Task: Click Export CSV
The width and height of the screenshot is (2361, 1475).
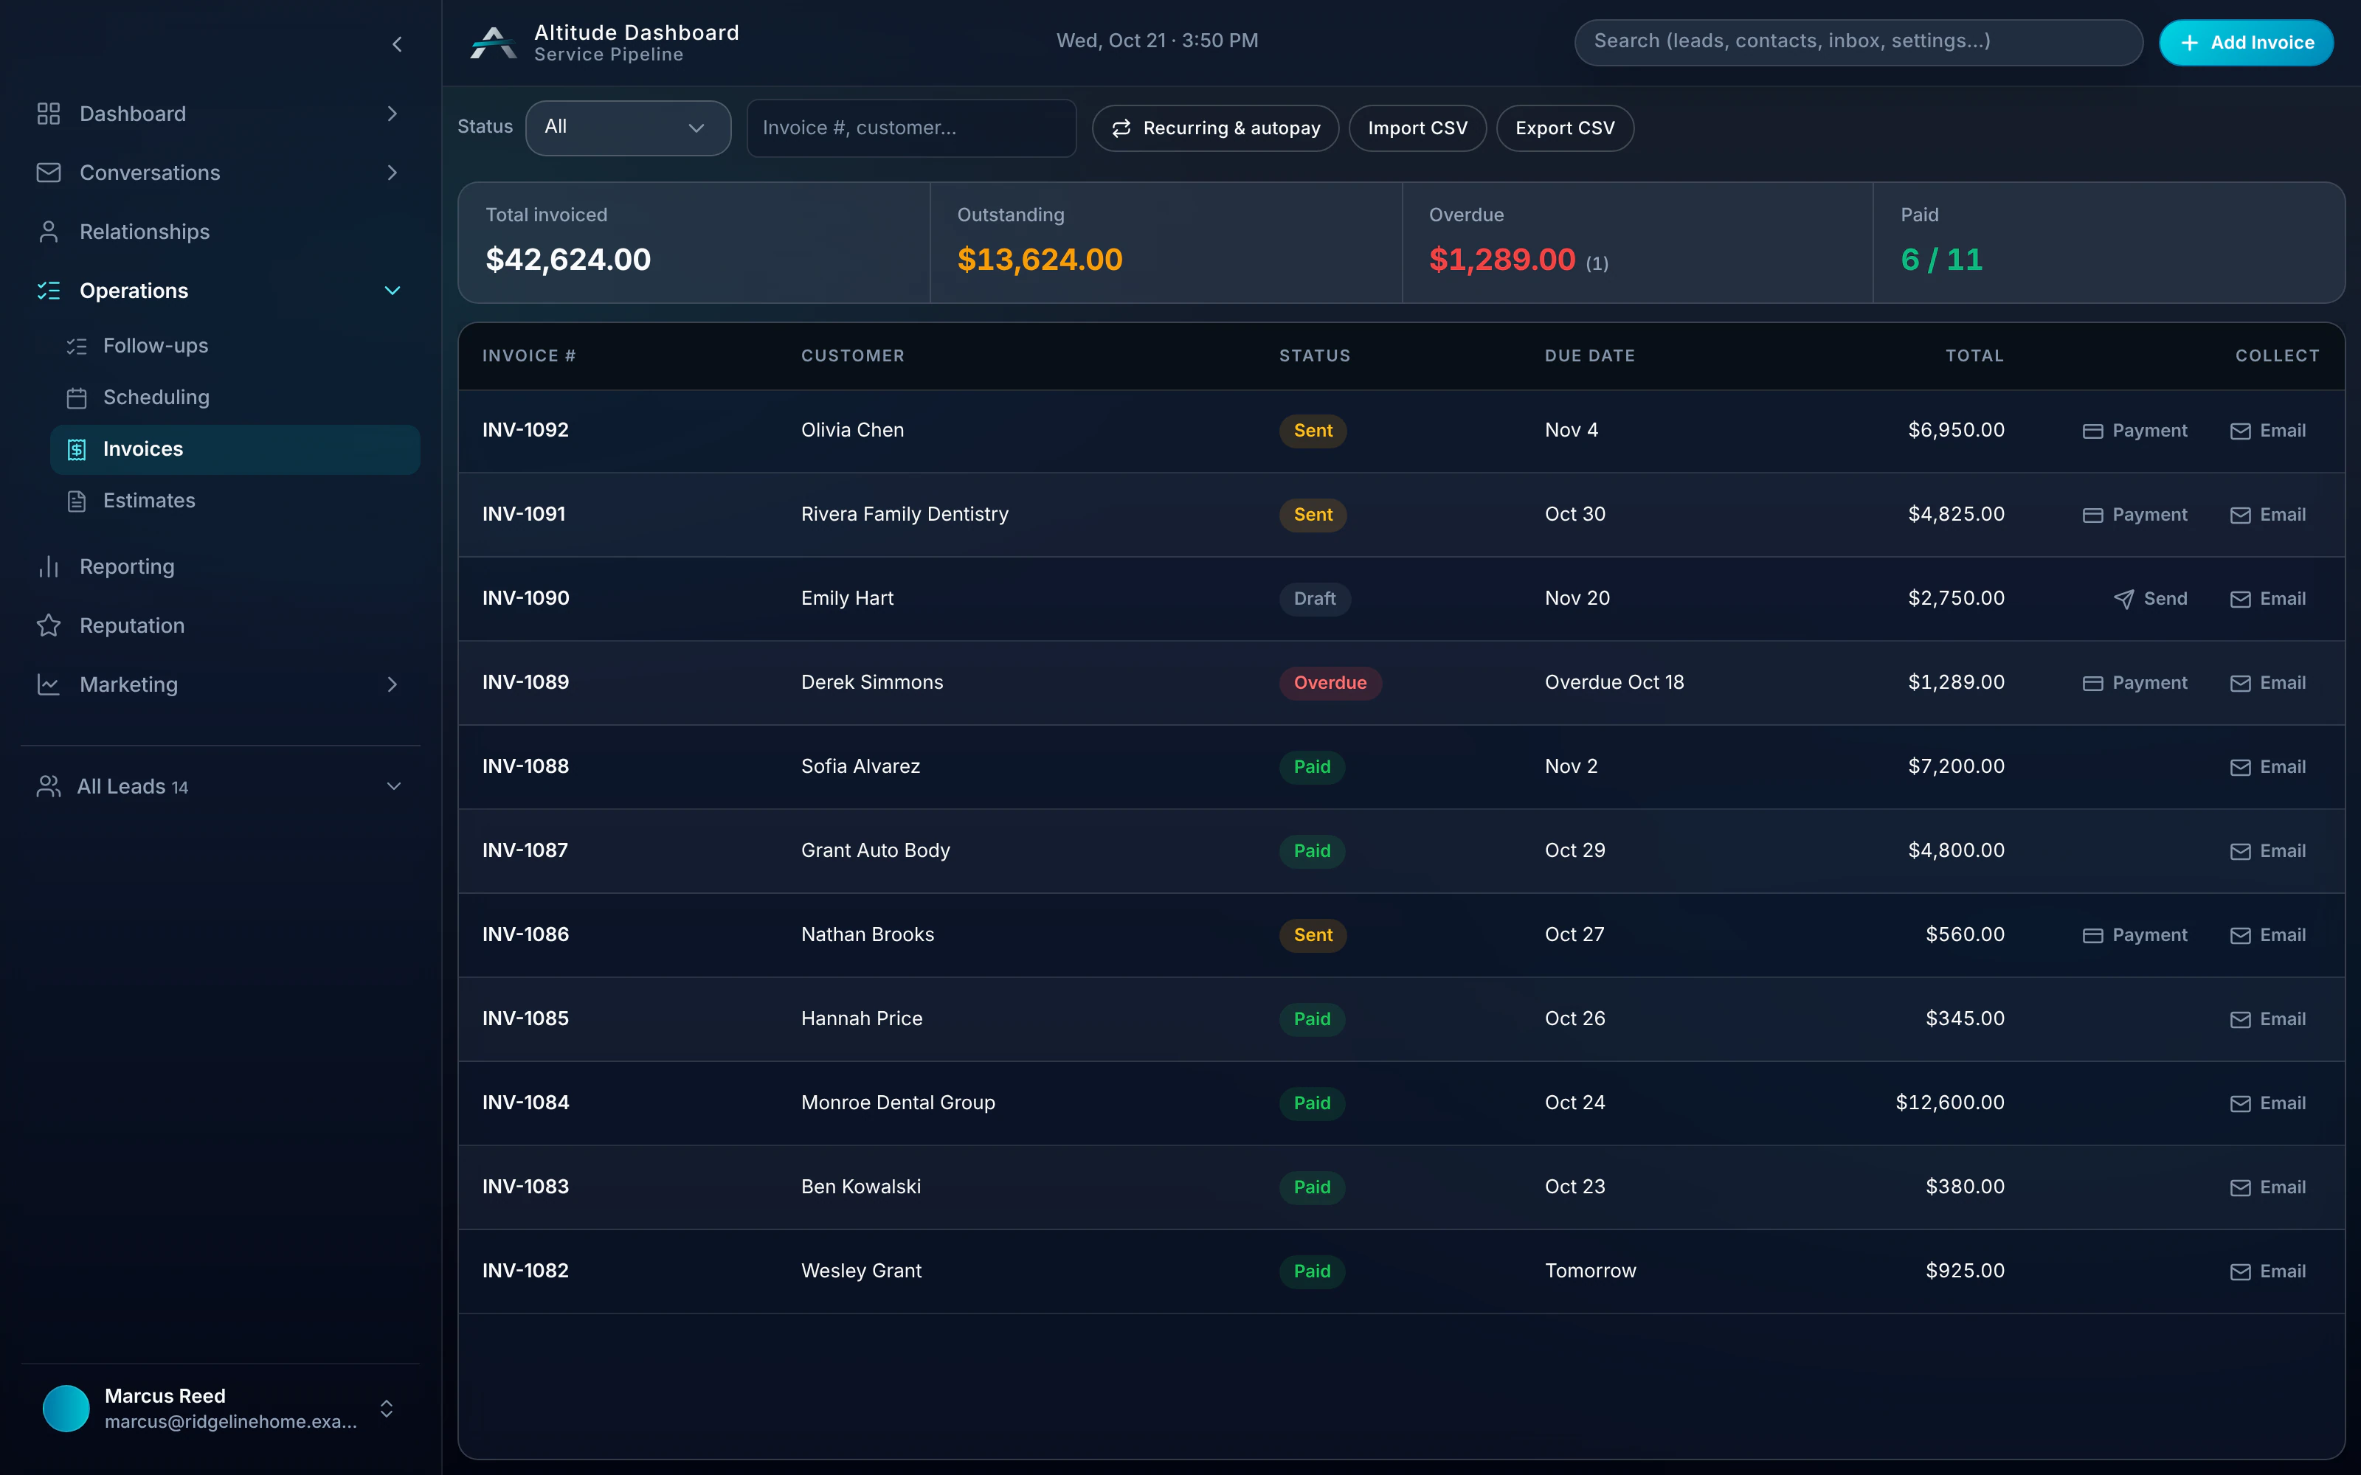Action: point(1565,128)
